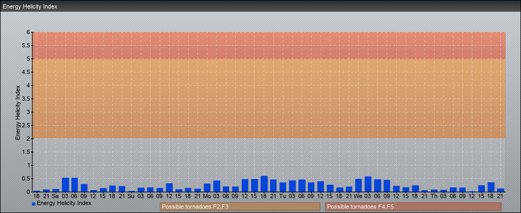Click the y-axis value 4

[29, 85]
